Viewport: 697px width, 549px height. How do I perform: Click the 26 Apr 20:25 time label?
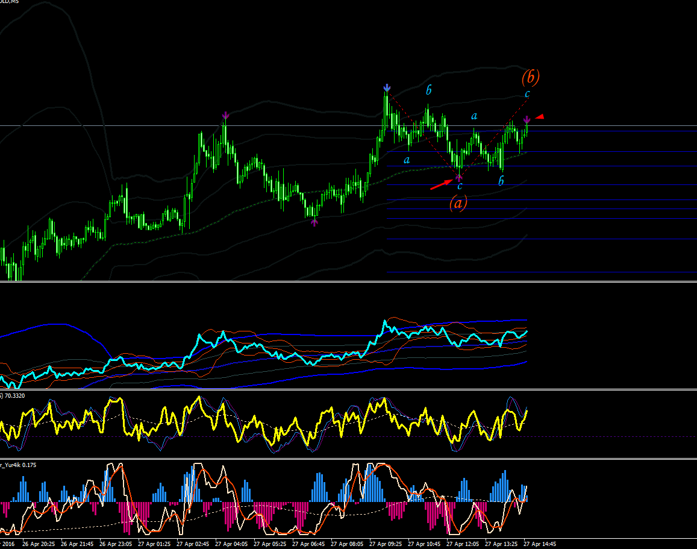coord(39,544)
